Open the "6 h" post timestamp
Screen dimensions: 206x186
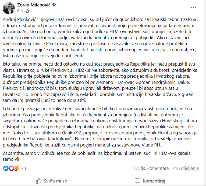tap(20, 11)
